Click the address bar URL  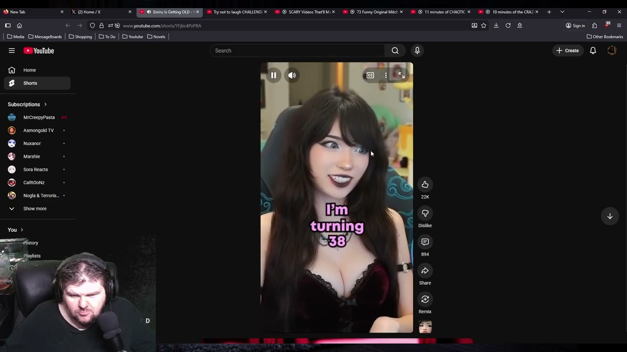coord(162,25)
